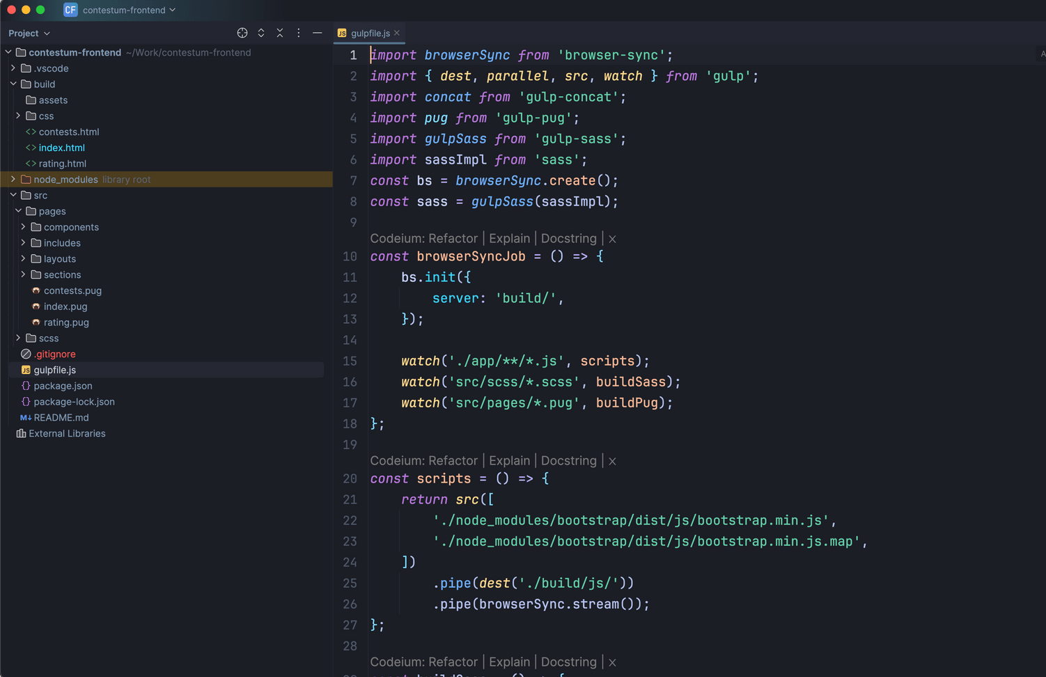The image size is (1046, 677).
Task: Select index.html in project tree
Action: (62, 148)
